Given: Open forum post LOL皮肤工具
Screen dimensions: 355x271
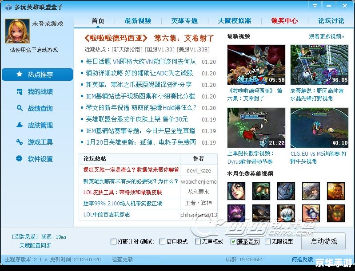Looking at the screenshot, I should tap(123, 192).
